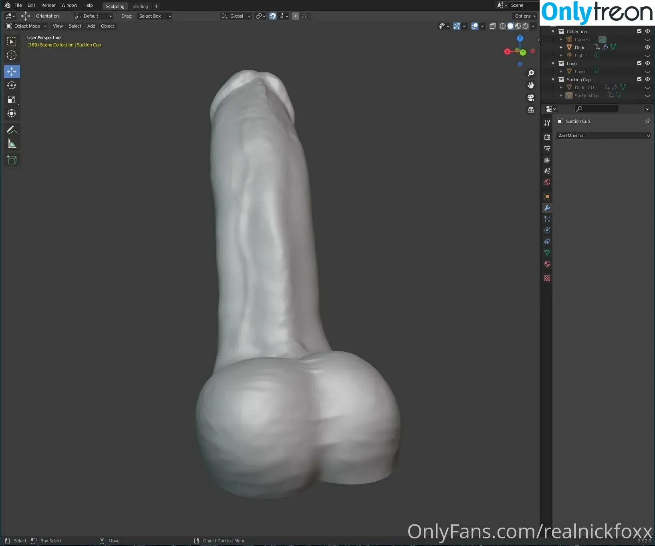Image resolution: width=655 pixels, height=546 pixels.
Task: Open the Global transform orientation dropdown
Action: pos(236,16)
